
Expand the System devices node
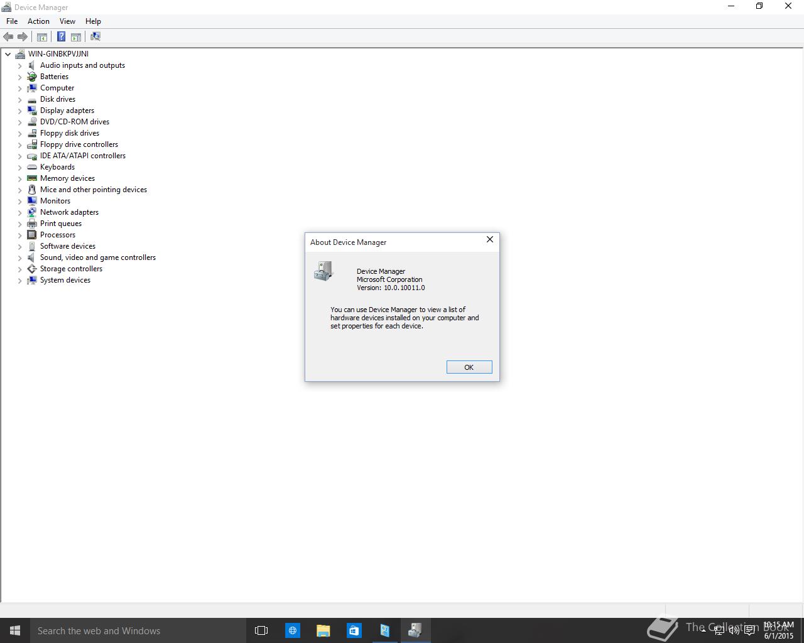(19, 280)
